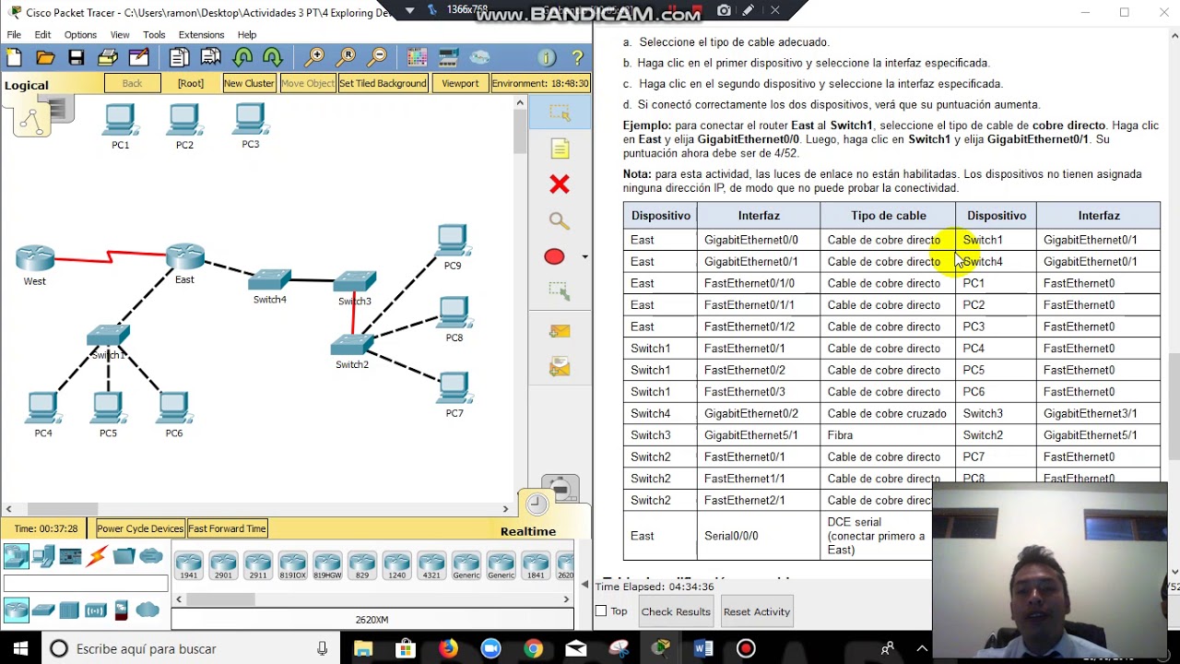
Task: Click Environment: 18:48:30 button
Action: click(540, 83)
